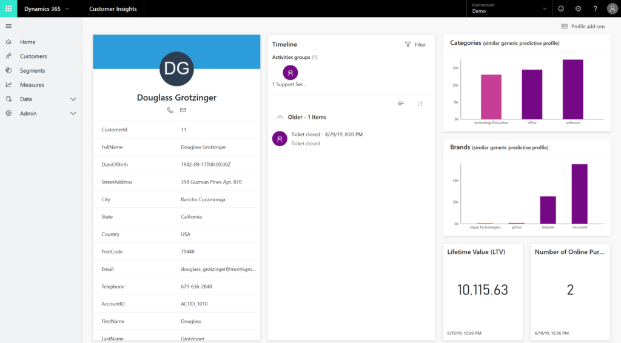
Task: Expand the Data menu chevron
Action: [73, 99]
